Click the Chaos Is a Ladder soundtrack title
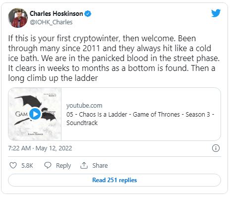This screenshot has height=198, width=230. click(x=140, y=119)
